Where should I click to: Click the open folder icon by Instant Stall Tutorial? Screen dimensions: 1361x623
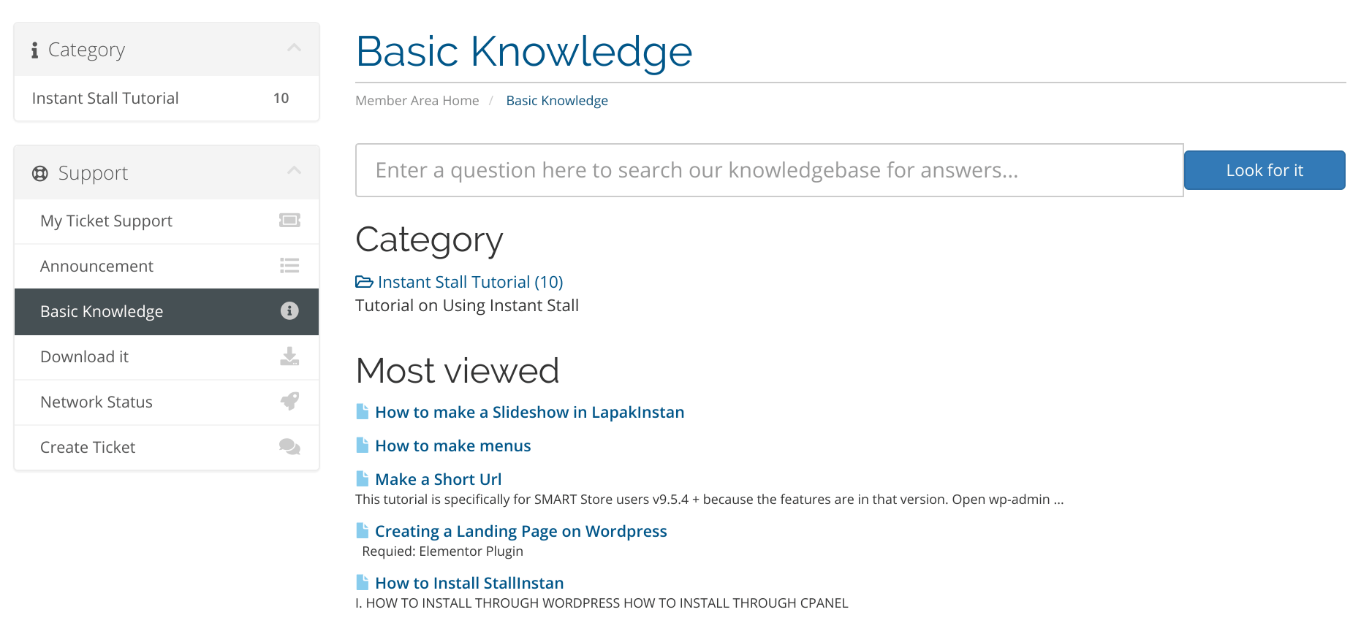point(364,282)
